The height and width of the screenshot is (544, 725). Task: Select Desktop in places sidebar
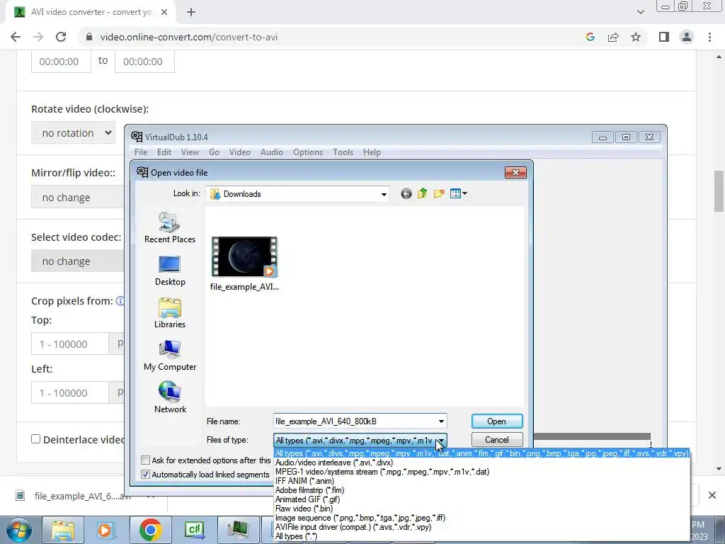pyautogui.click(x=170, y=271)
